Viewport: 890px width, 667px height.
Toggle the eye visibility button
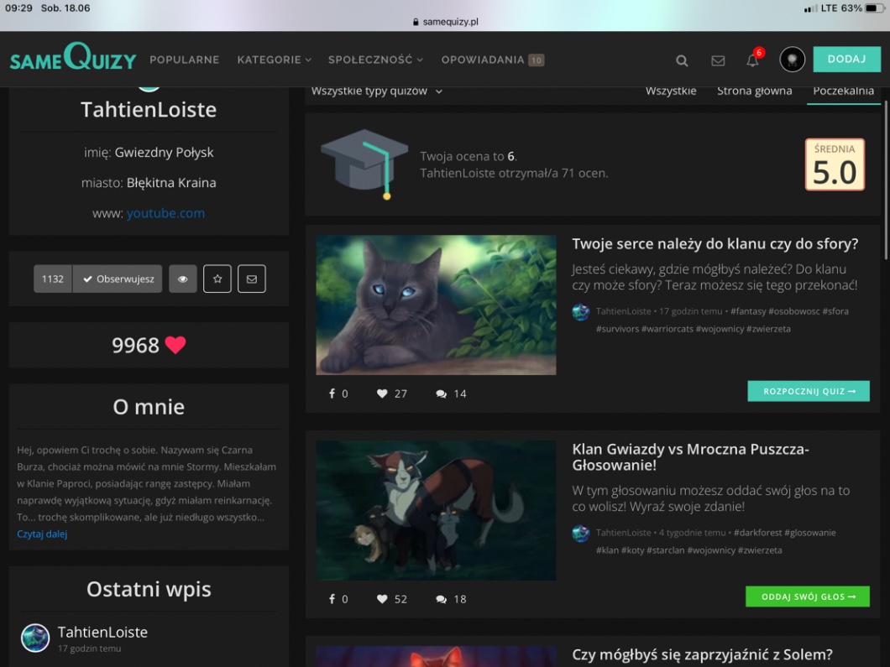tap(182, 279)
